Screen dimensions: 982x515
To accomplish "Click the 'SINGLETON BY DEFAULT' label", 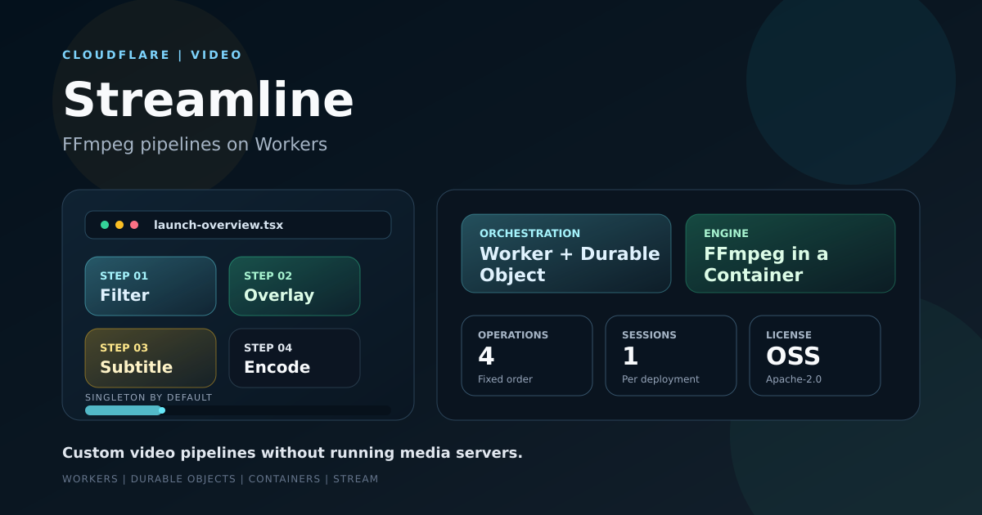I will pyautogui.click(x=149, y=397).
